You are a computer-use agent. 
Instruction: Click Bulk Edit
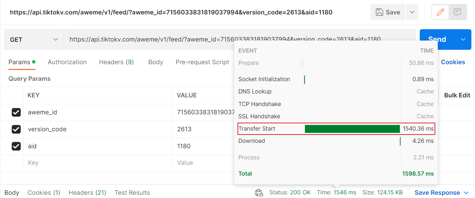tap(457, 95)
